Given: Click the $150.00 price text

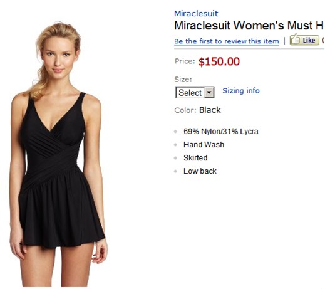Looking at the screenshot, I should pyautogui.click(x=219, y=61).
